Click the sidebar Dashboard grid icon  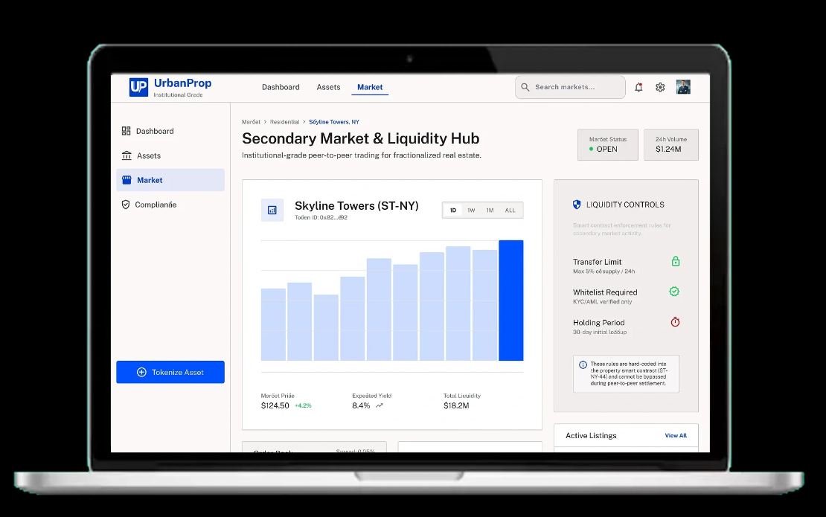click(126, 131)
